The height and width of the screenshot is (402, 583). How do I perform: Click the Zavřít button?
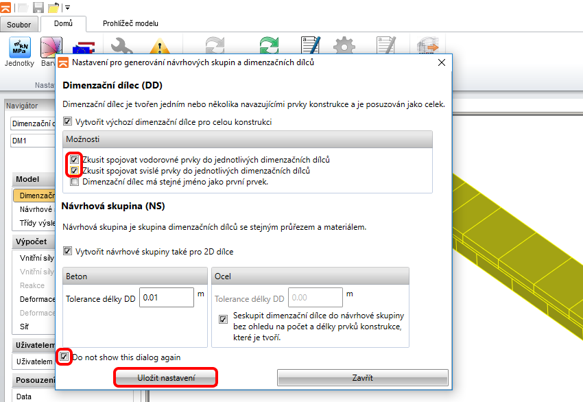point(363,378)
